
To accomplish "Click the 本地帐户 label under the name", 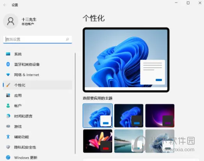I will pyautogui.click(x=28, y=24).
